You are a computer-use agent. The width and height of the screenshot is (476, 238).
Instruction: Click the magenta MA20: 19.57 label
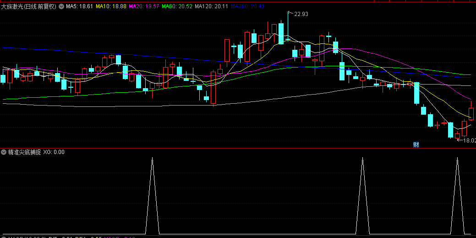coord(144,6)
